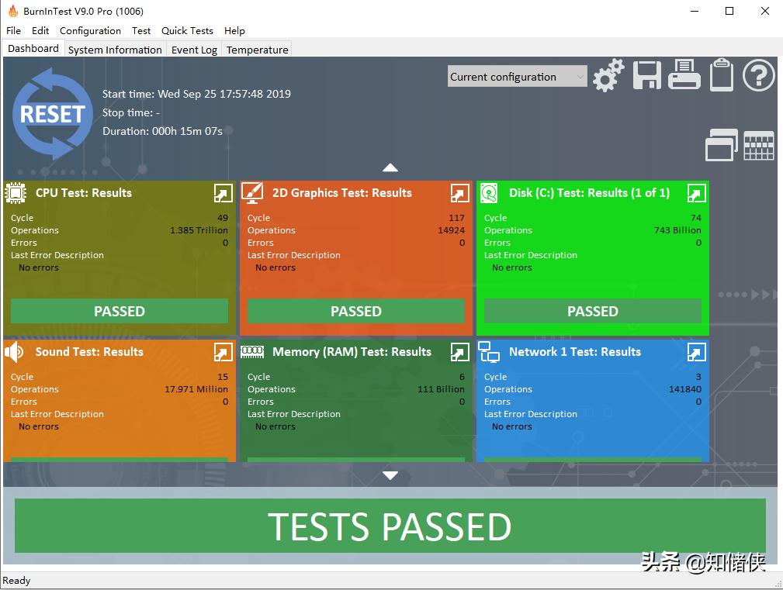Click the save floppy disk icon
783x590 pixels.
(x=647, y=76)
